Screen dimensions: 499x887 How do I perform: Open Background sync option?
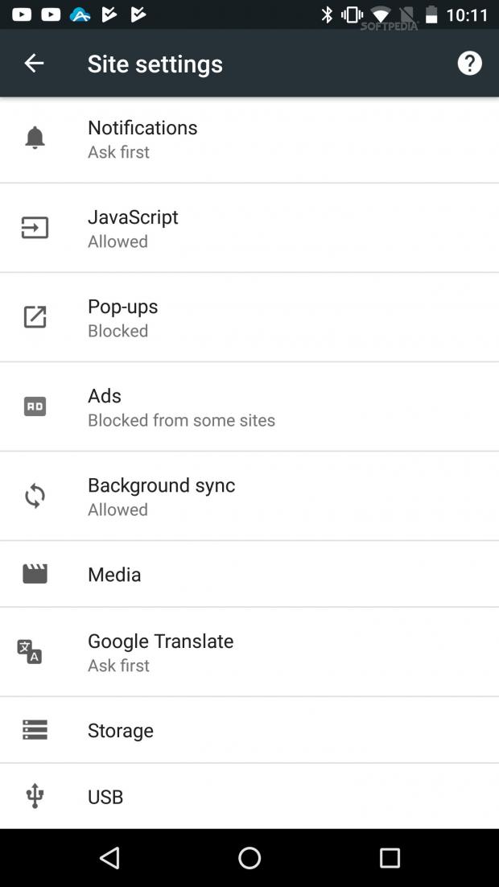pos(249,496)
